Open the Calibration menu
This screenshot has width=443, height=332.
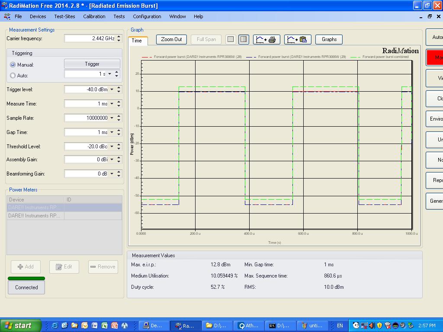[94, 16]
